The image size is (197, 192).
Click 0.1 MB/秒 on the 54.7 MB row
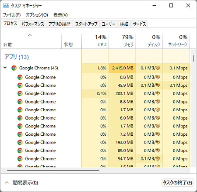point(151,159)
